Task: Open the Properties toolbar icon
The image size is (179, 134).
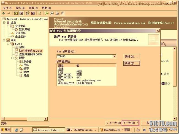Action: click(x=28, y=13)
